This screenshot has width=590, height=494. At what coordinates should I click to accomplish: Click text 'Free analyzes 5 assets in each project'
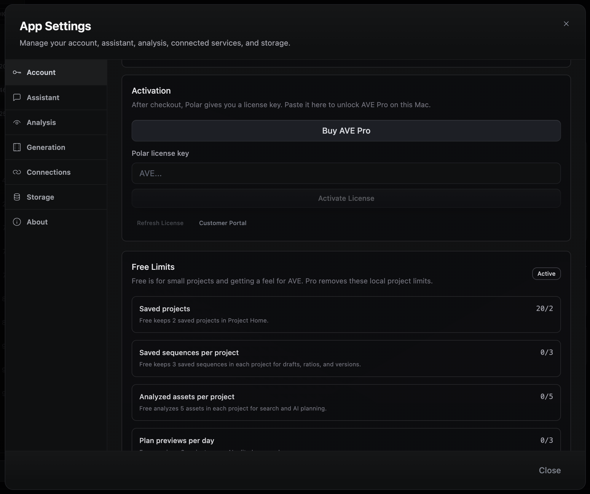(x=194, y=408)
